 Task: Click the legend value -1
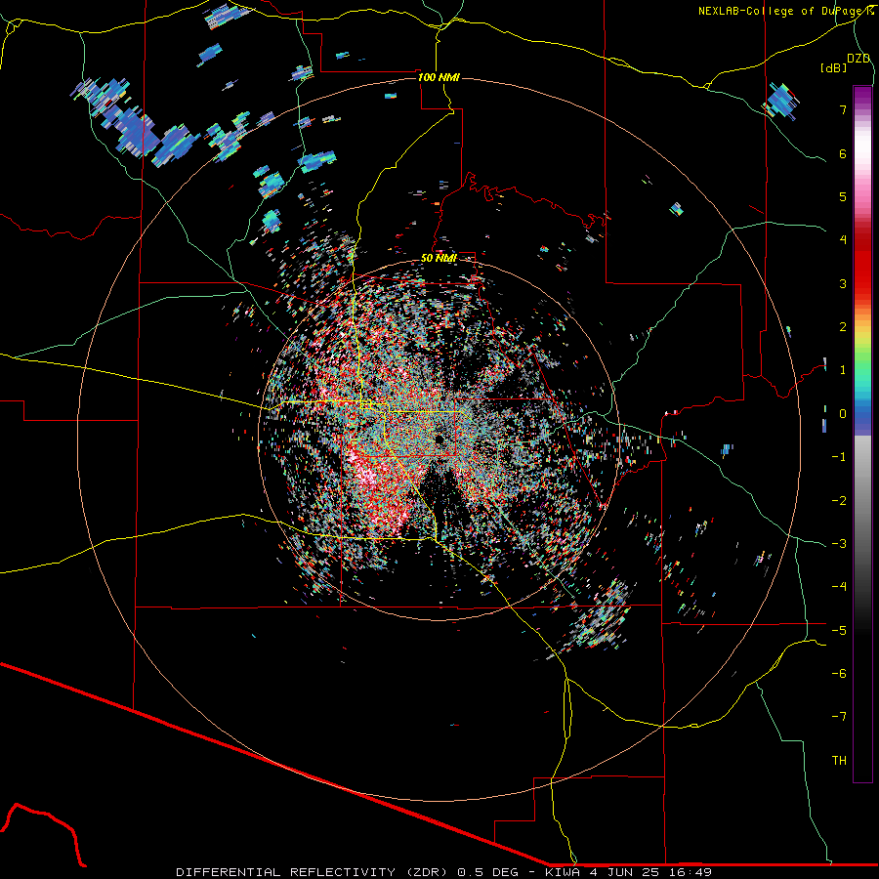pyautogui.click(x=839, y=457)
